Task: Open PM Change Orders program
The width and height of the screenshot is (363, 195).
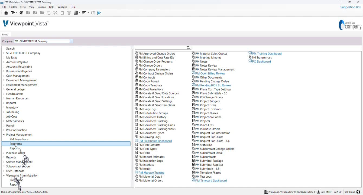Action: (x=150, y=66)
